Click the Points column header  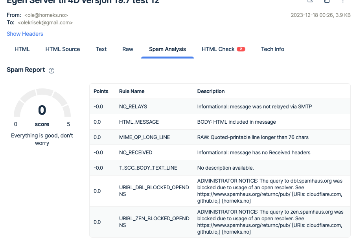pyautogui.click(x=101, y=91)
